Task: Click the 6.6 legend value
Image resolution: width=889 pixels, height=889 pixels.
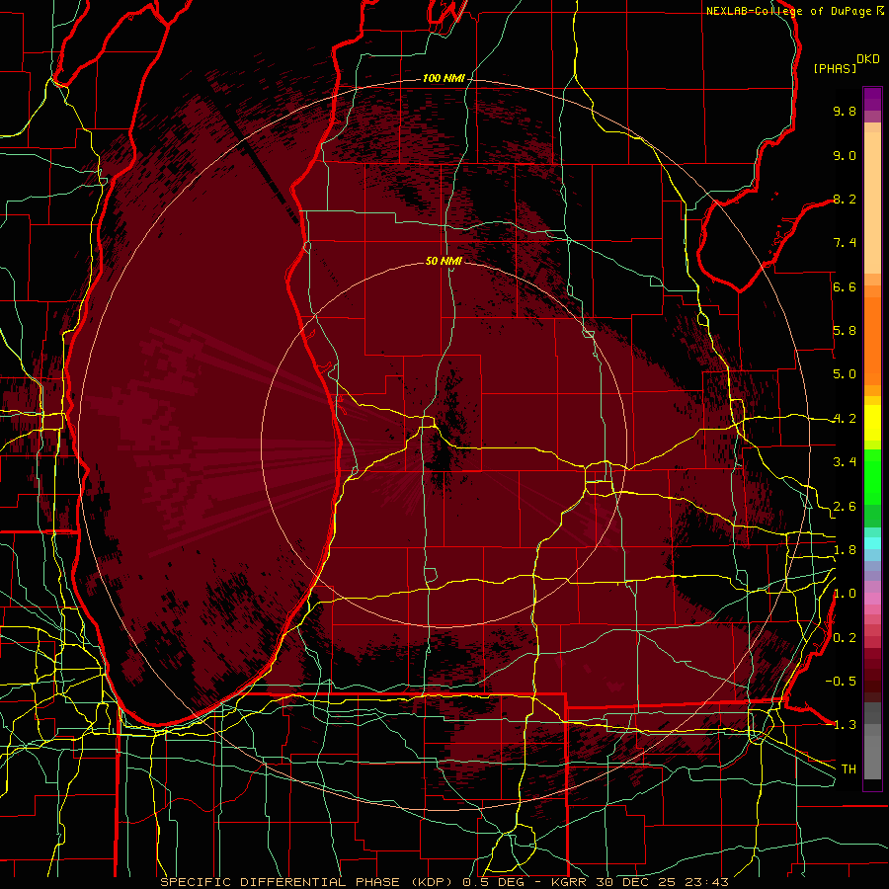Action: 845,286
